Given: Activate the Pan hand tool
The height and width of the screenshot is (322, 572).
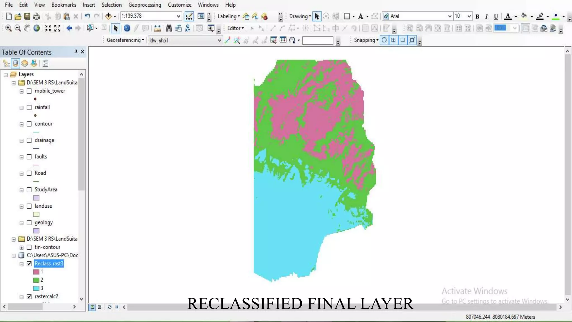Looking at the screenshot, I should click(x=27, y=28).
